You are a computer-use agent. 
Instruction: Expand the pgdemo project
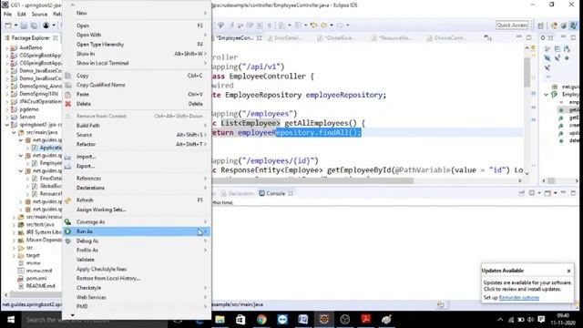(x=7, y=109)
